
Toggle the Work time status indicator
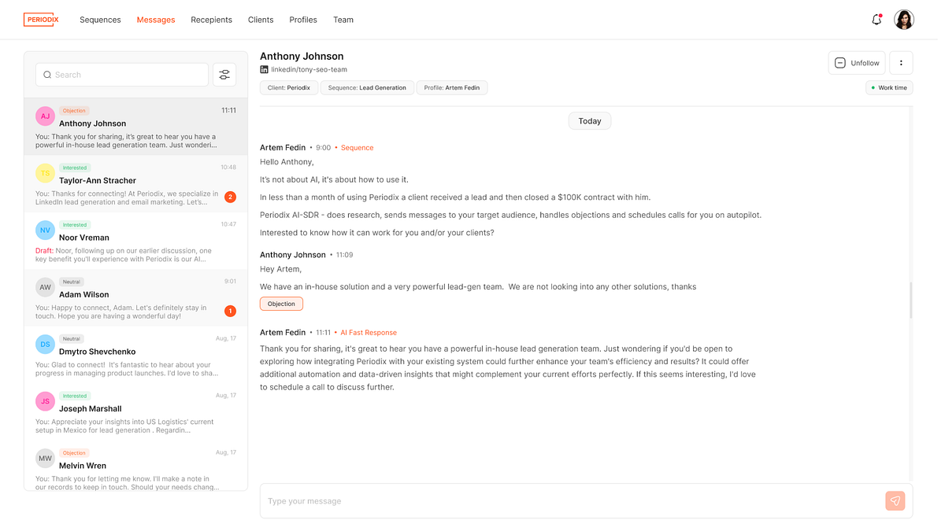pyautogui.click(x=888, y=87)
